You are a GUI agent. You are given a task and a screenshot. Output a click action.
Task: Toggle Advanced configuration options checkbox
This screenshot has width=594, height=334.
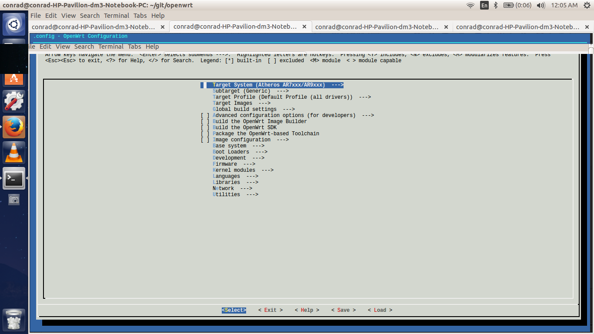pos(205,116)
